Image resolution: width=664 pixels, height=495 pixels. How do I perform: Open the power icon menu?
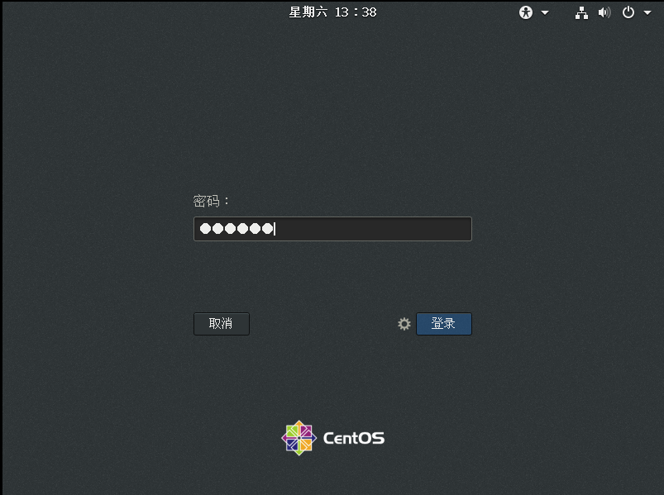tap(628, 12)
